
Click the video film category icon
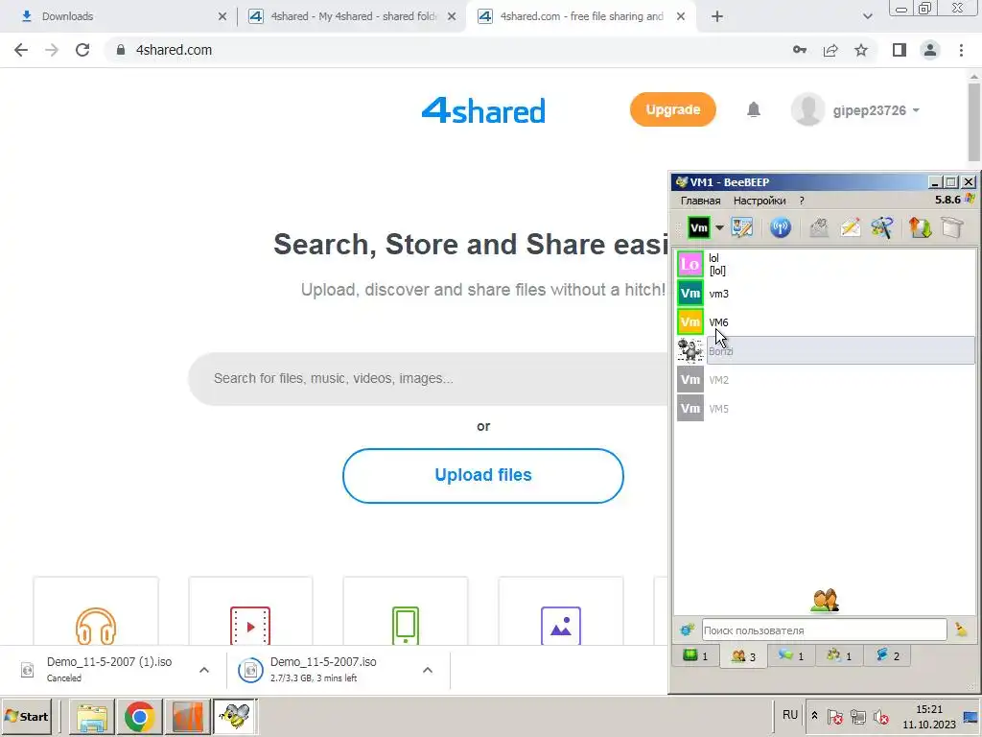click(250, 626)
